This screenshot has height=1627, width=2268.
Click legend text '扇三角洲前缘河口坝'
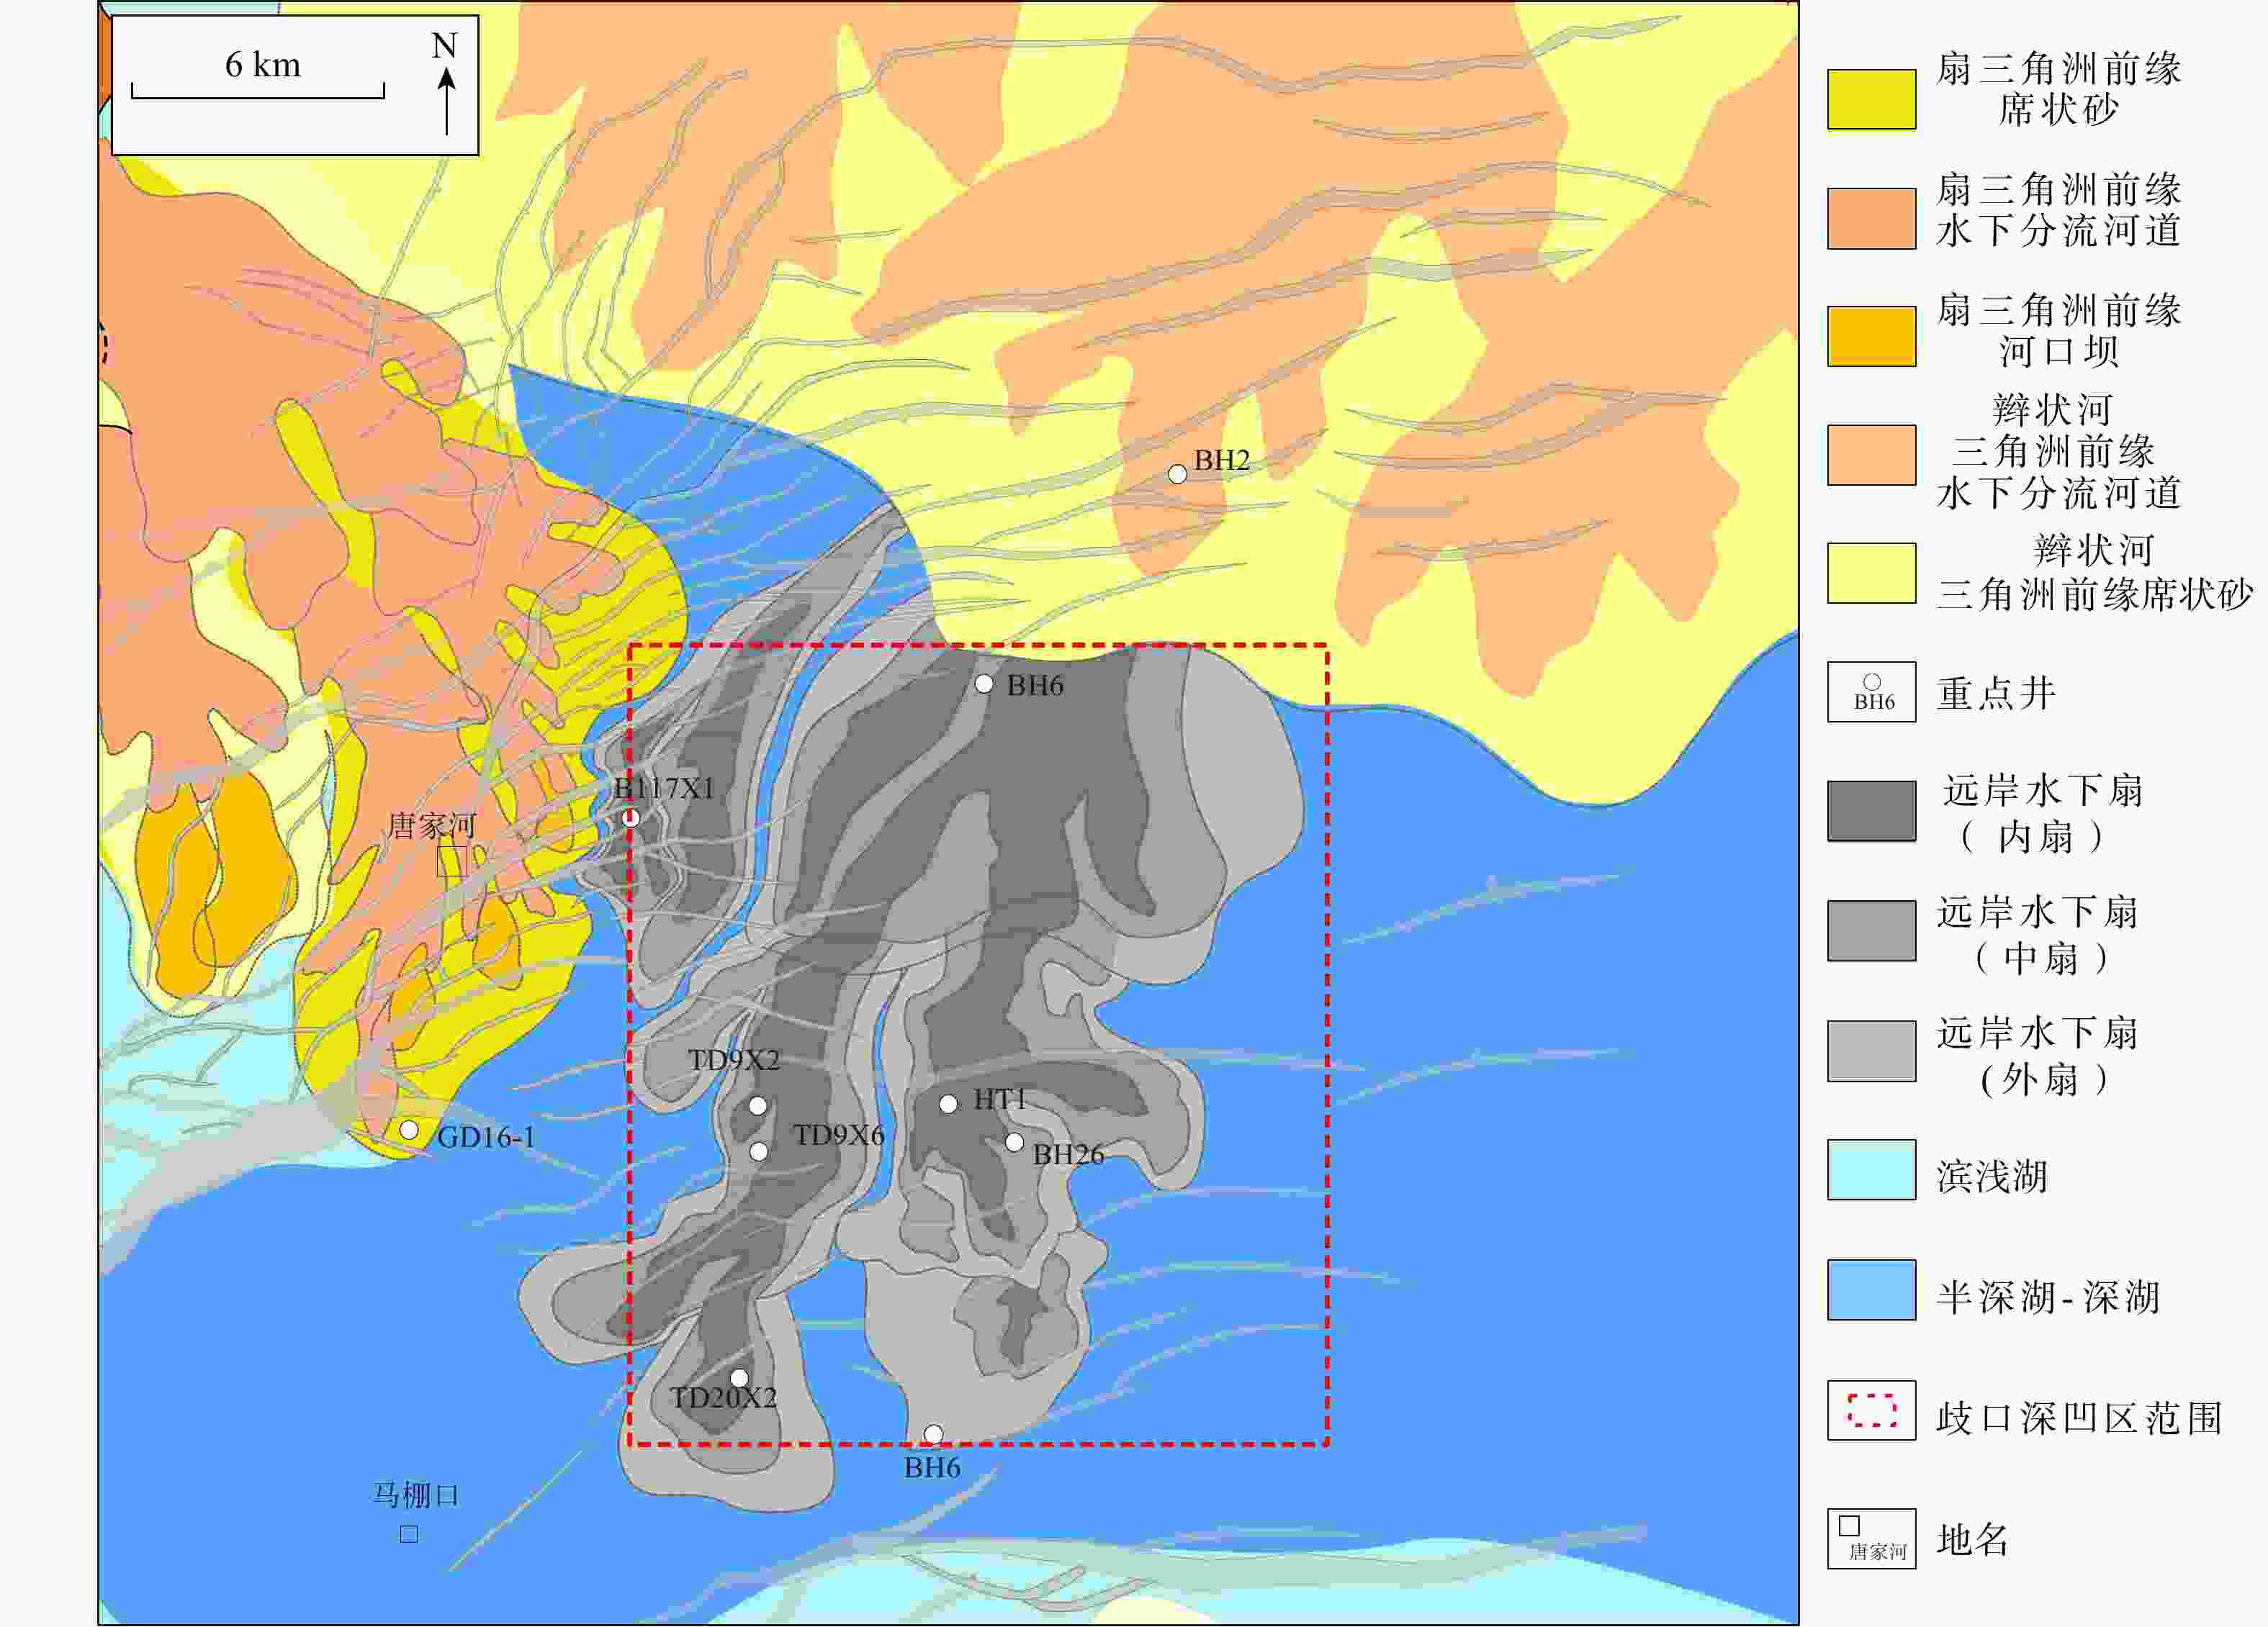pos(2059,331)
